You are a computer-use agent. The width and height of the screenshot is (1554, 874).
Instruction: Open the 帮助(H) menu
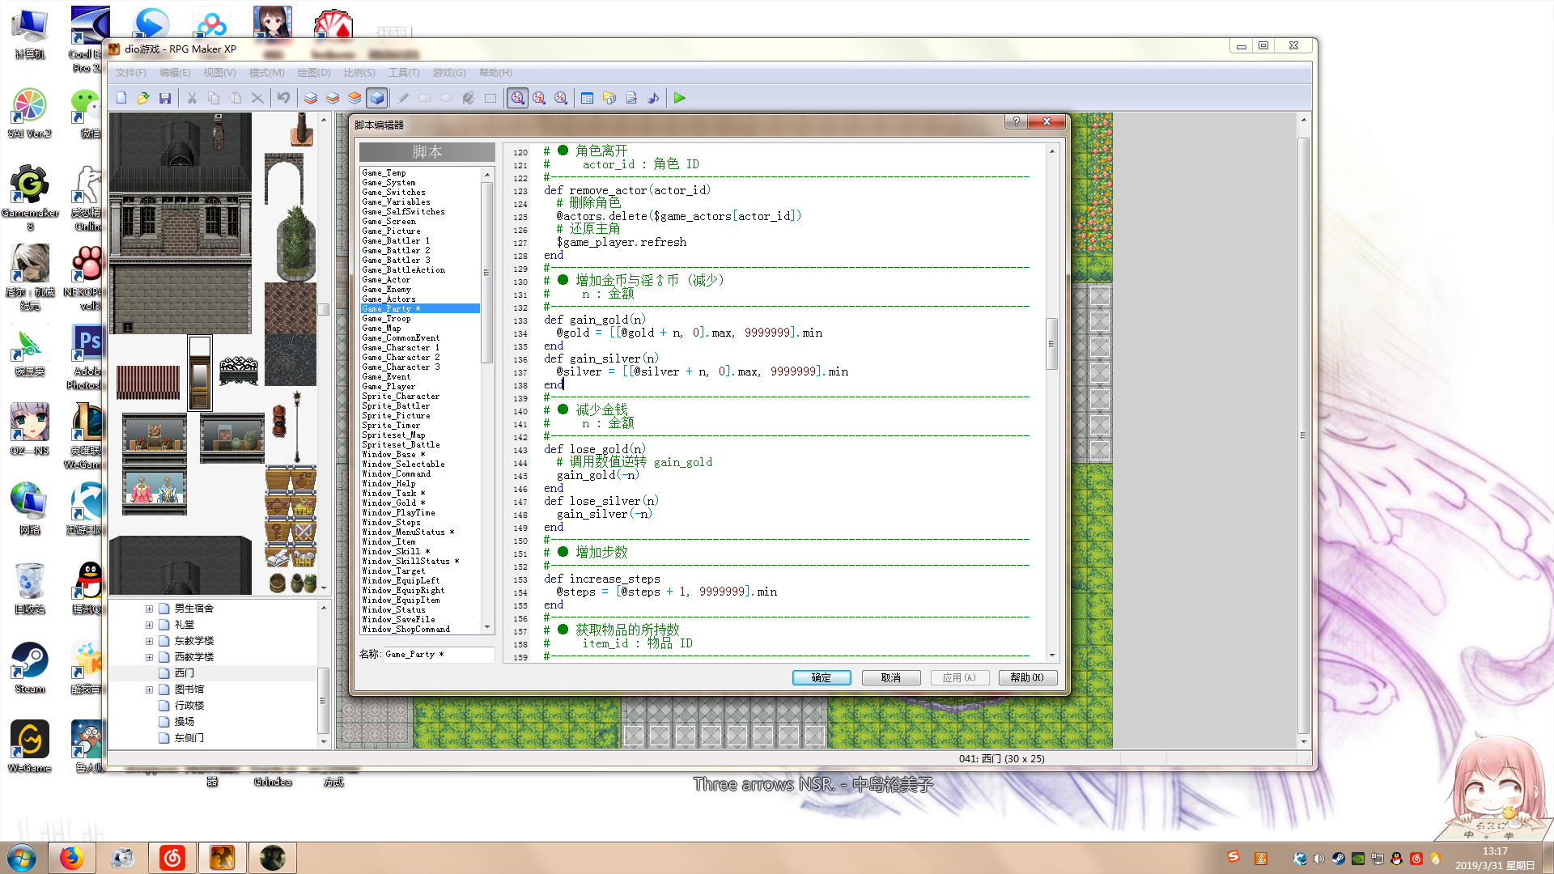pos(495,73)
